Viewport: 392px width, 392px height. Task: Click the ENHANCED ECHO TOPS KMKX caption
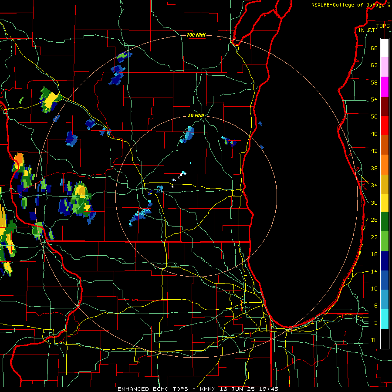coord(198,389)
